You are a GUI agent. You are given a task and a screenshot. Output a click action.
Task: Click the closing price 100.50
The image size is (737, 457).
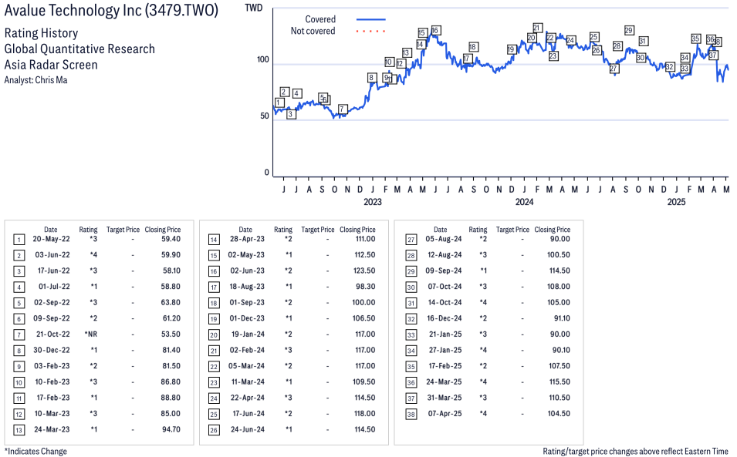pyautogui.click(x=559, y=255)
